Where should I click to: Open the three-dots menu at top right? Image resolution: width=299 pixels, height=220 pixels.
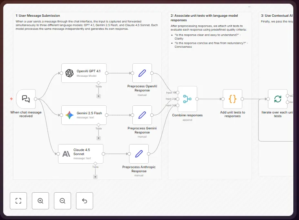(249, 7)
